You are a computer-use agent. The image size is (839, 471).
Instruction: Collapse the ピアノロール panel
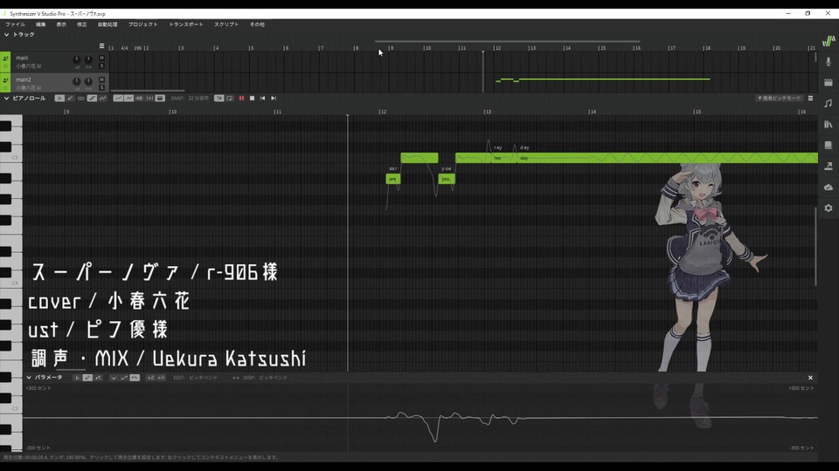[x=6, y=99]
